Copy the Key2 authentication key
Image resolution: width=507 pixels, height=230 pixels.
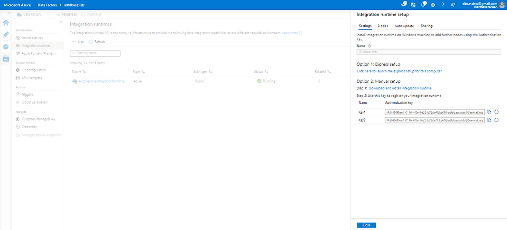click(489, 120)
